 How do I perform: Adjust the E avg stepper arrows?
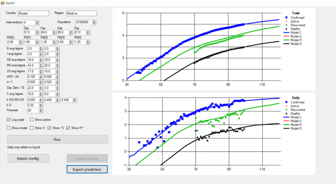41,49
